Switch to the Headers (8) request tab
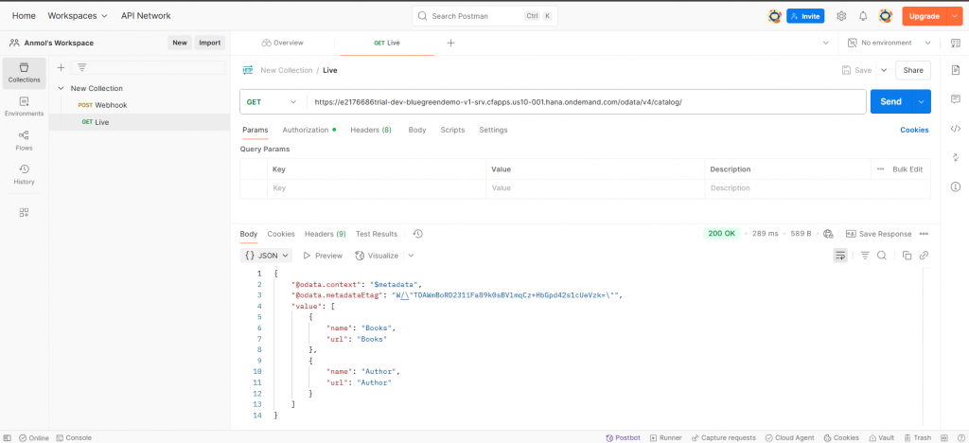 [x=371, y=130]
